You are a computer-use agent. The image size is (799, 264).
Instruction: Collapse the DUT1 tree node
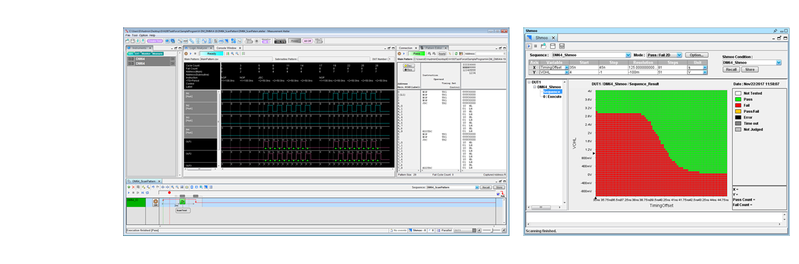pyautogui.click(x=529, y=82)
